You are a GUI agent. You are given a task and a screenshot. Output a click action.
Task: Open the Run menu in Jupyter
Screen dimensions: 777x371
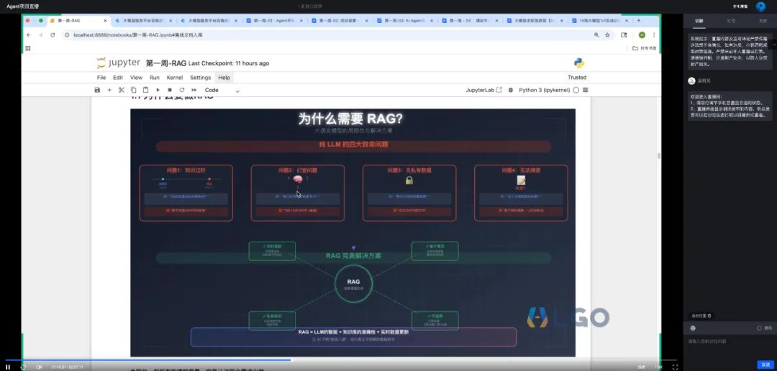tap(155, 77)
